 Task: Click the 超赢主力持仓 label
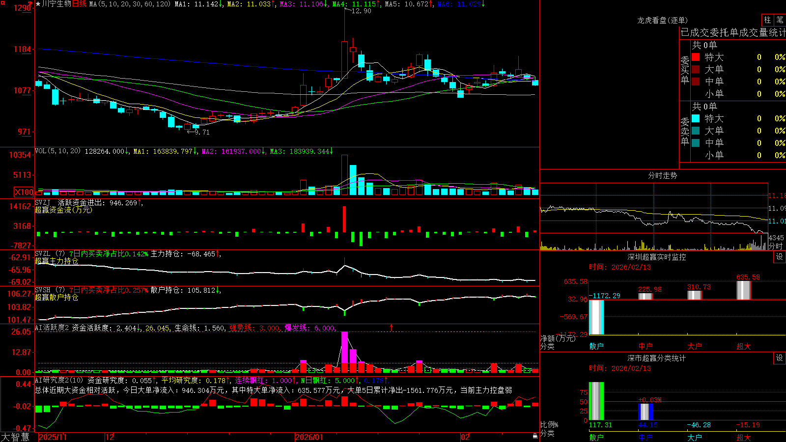(56, 261)
